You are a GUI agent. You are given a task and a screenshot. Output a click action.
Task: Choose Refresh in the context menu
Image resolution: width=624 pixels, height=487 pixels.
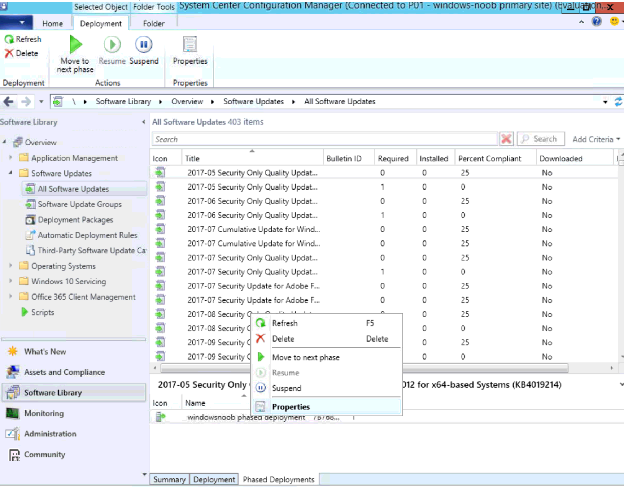pos(327,323)
